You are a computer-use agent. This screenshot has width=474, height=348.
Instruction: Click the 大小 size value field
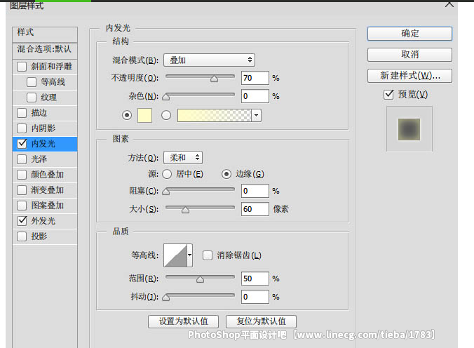[x=255, y=209]
